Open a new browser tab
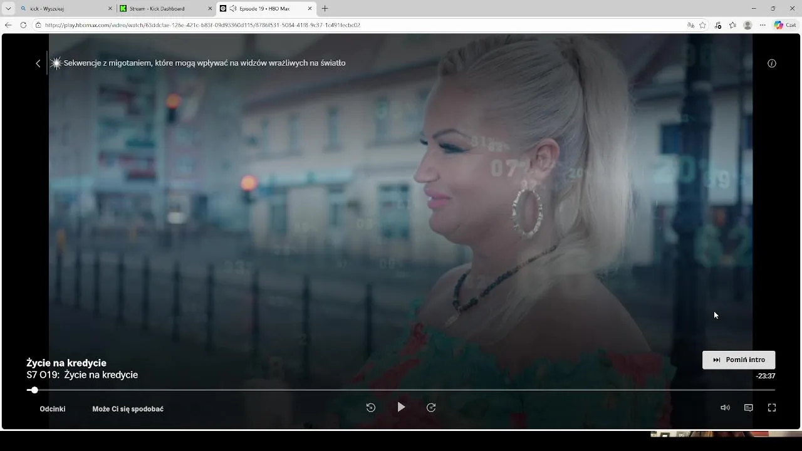802x451 pixels. coord(325,9)
